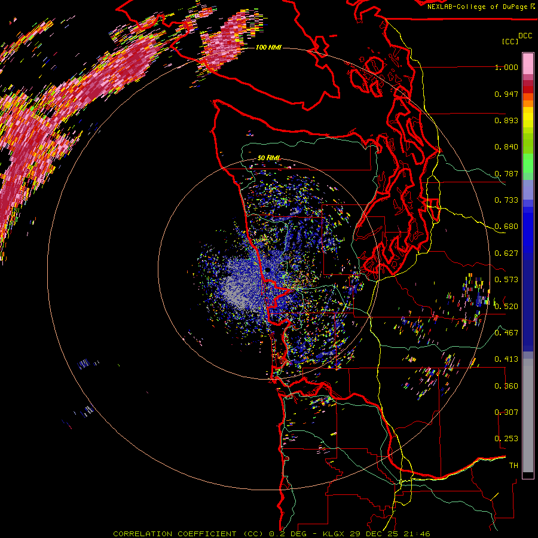Click the 0.680 scale value
Screen dimensions: 538x538
506,227
